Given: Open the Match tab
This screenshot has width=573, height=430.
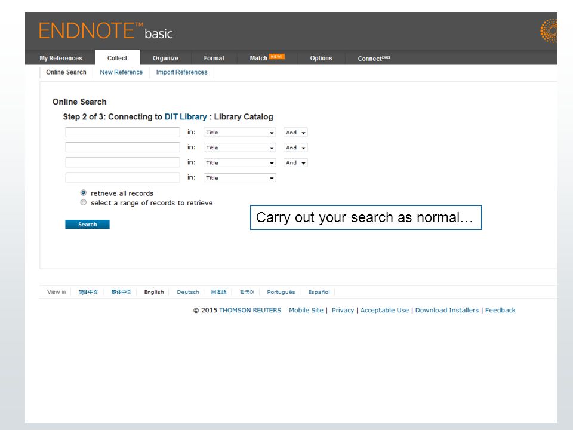Looking at the screenshot, I should click(267, 58).
